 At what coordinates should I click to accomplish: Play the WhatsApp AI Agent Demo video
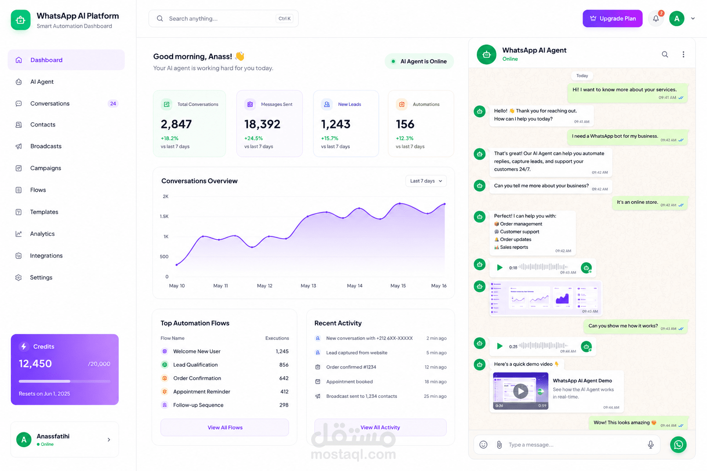pos(521,391)
